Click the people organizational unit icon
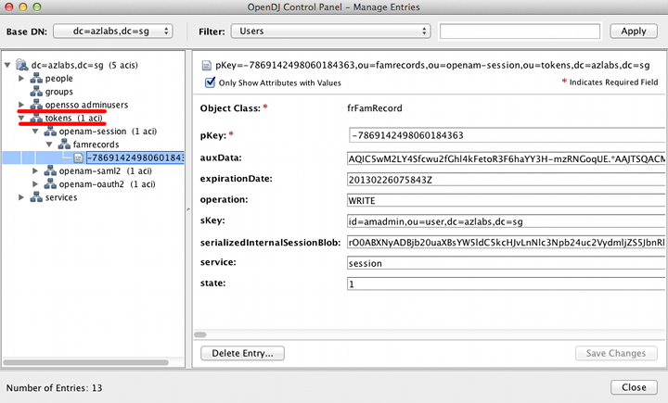This screenshot has width=668, height=403. (36, 79)
